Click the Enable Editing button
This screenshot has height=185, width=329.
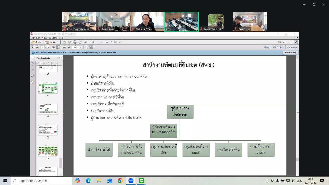coord(290,52)
